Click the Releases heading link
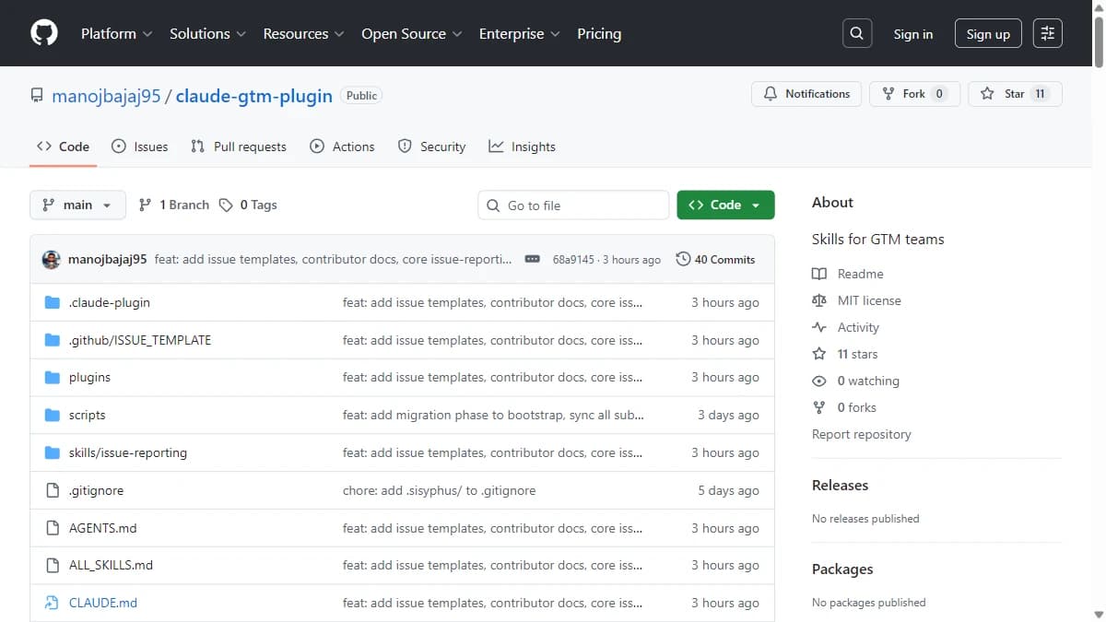 (841, 485)
